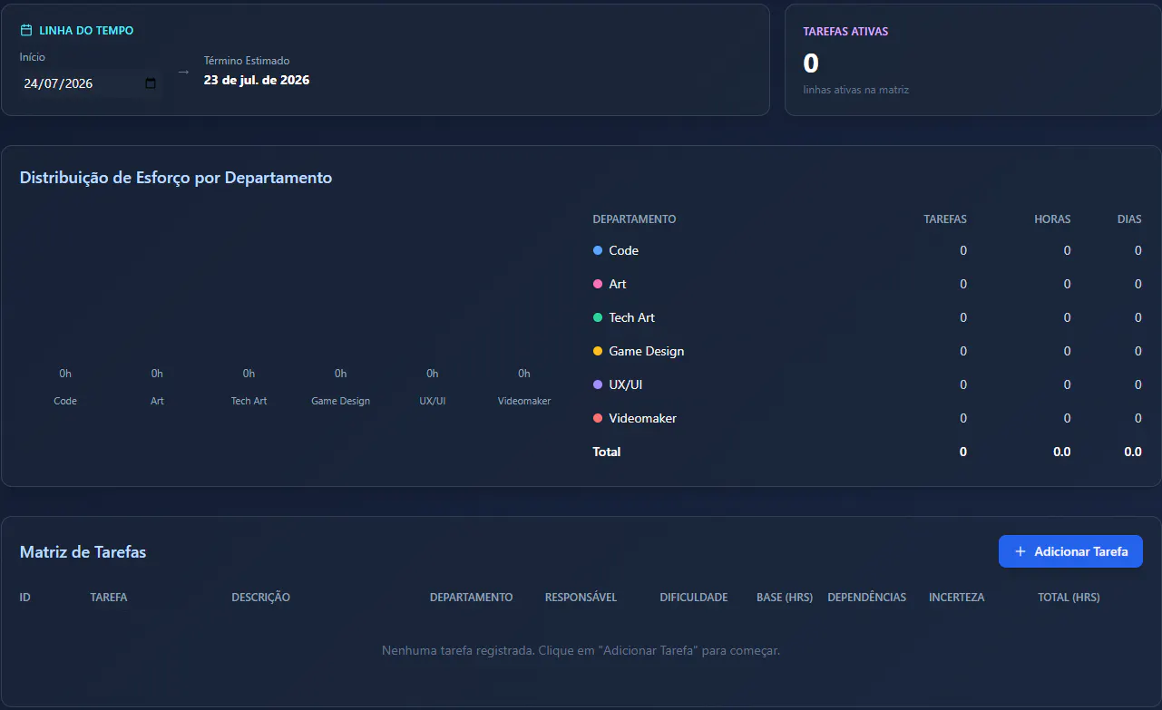The width and height of the screenshot is (1162, 710).
Task: Click the DEPARTAMENTO header in effort table
Action: [634, 219]
